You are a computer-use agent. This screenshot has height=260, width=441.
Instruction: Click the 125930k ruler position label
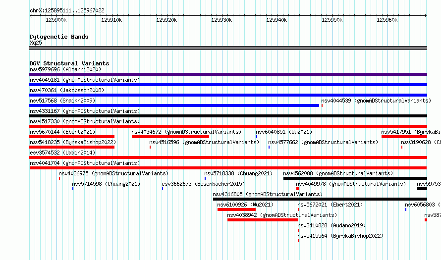(x=221, y=20)
